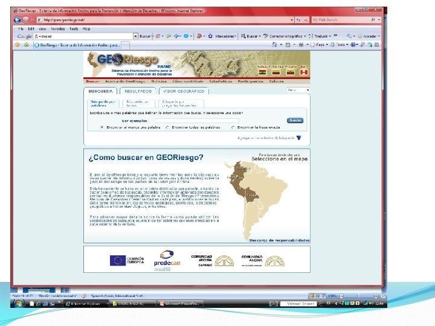Image resolution: width=435 pixels, height=326 pixels.
Task: Click the Buscar site navigation link
Action: coord(92,81)
